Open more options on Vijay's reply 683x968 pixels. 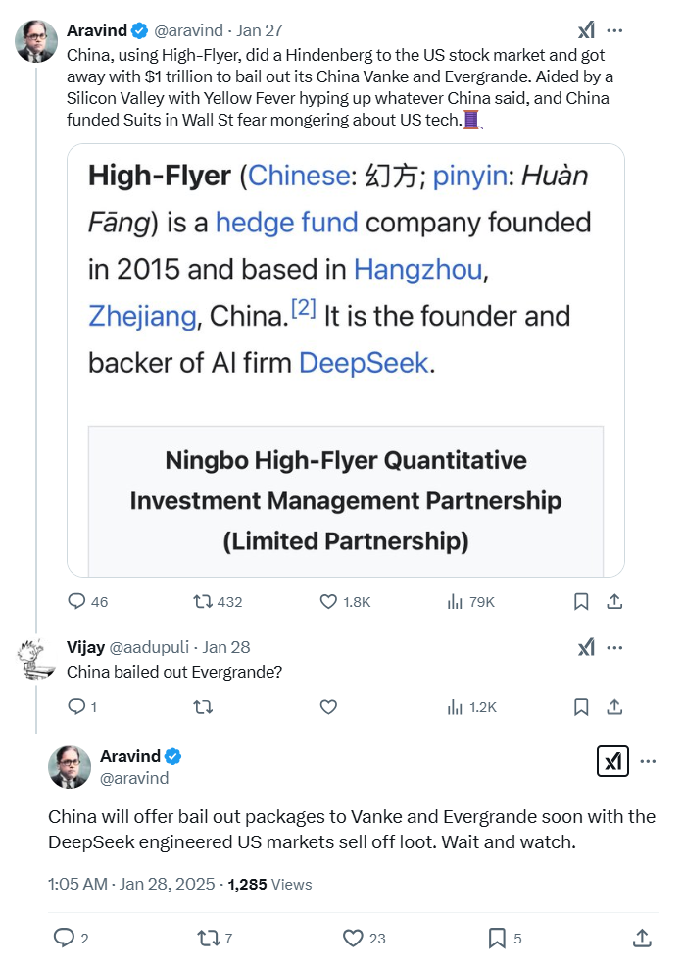coord(614,647)
